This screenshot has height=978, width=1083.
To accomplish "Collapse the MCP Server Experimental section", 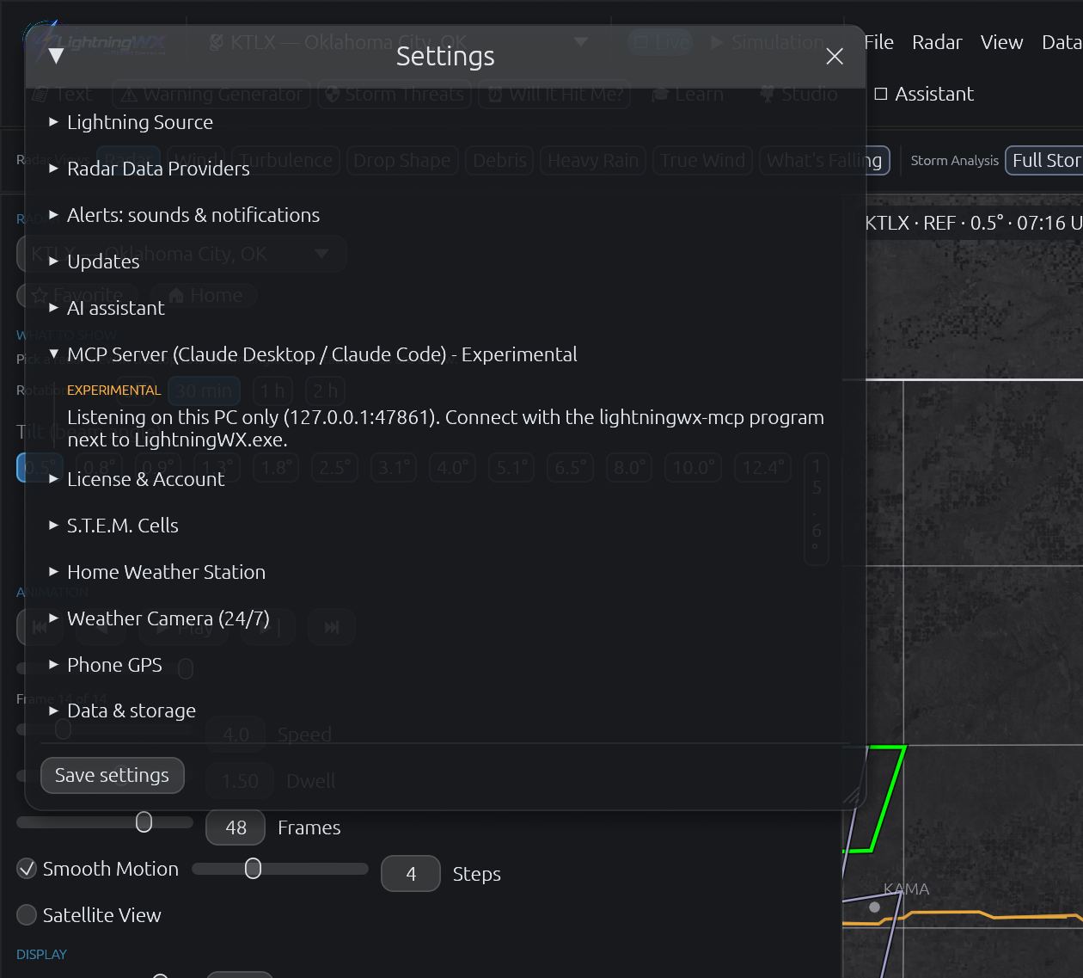I will tap(313, 354).
